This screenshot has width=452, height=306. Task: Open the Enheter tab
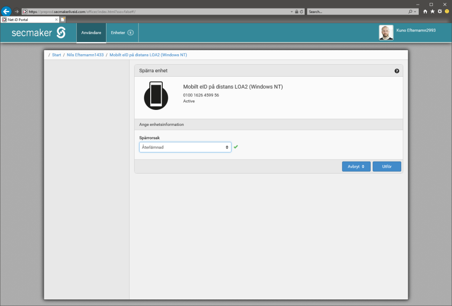click(118, 33)
